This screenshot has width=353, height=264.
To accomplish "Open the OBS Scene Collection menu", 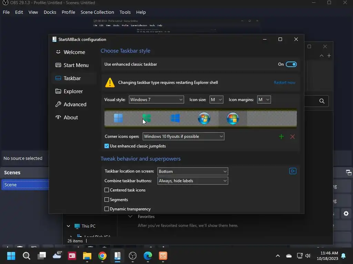I will (97, 12).
